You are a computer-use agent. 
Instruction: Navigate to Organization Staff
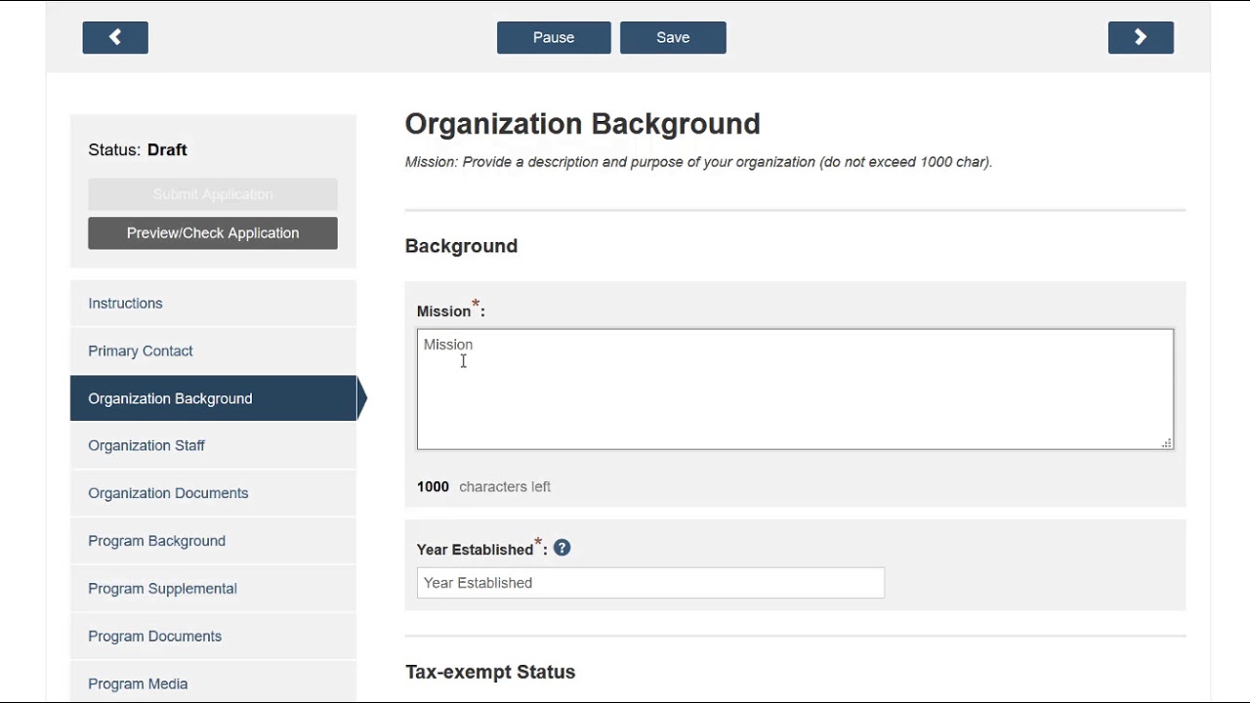coord(146,446)
